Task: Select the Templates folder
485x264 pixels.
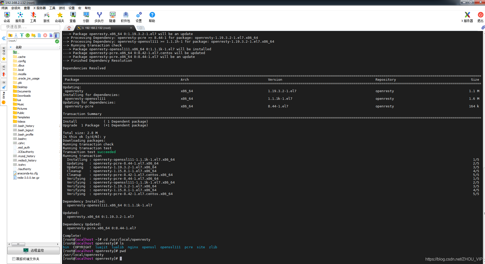Action: tap(22, 117)
